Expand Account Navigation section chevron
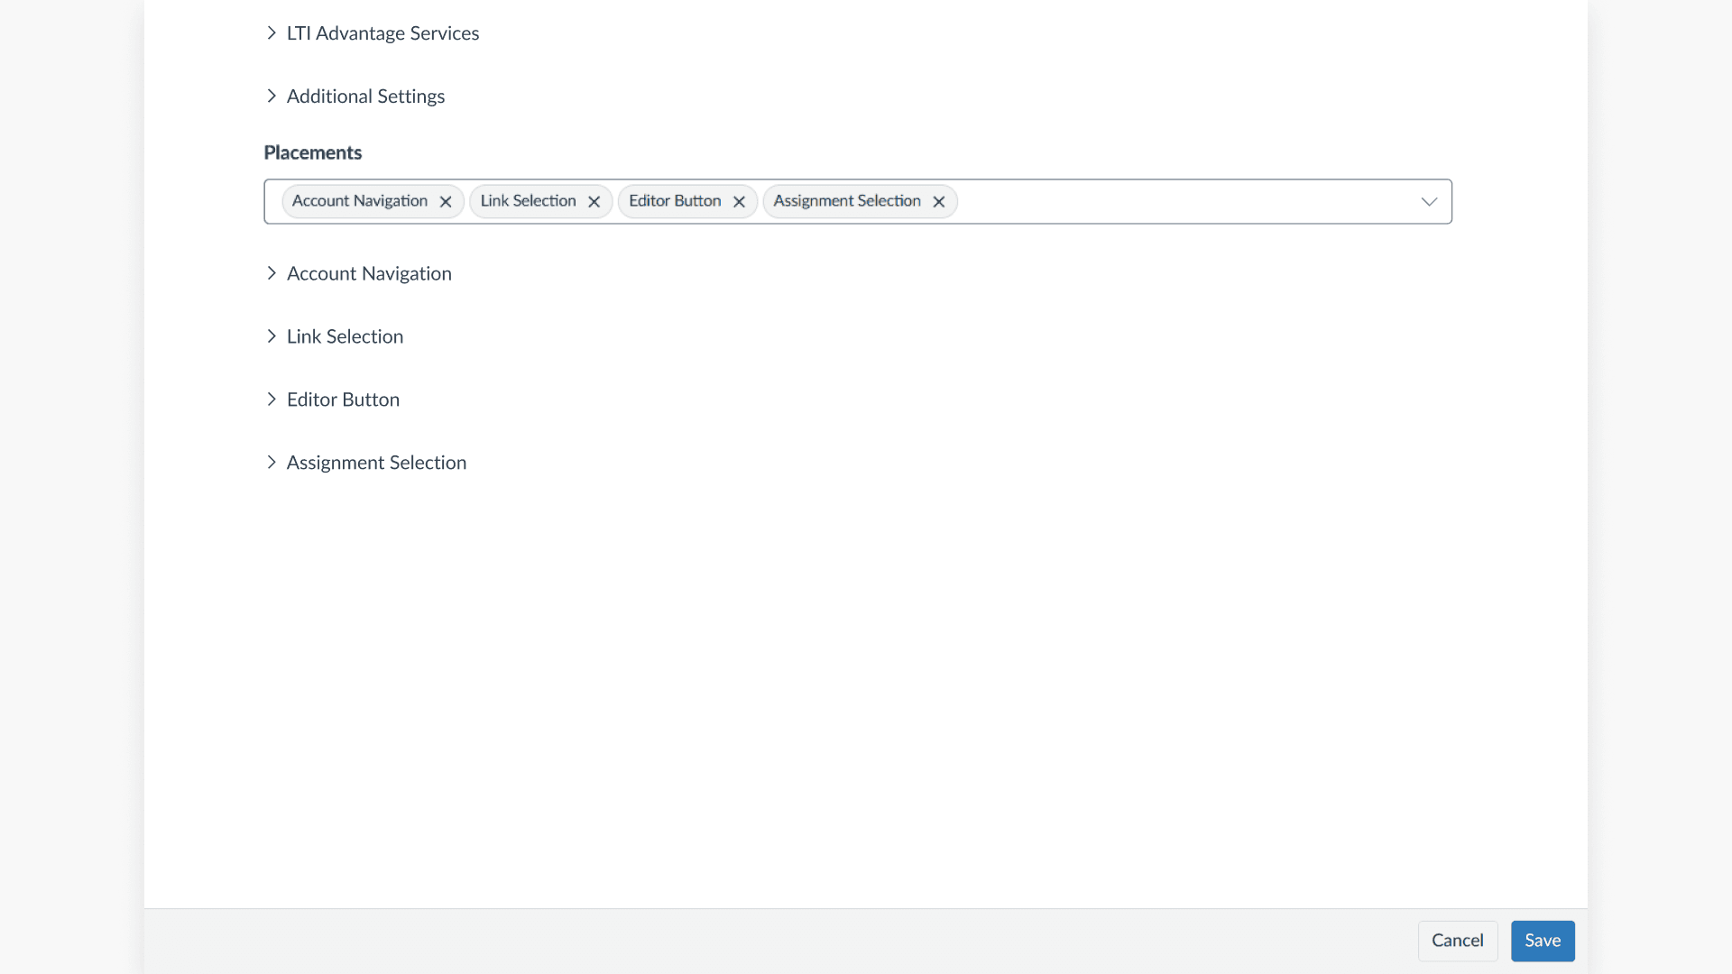This screenshot has width=1732, height=974. [272, 273]
